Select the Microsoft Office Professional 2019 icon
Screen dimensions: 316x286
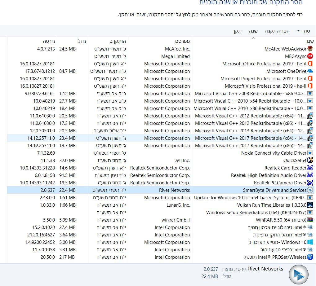pos(310,64)
